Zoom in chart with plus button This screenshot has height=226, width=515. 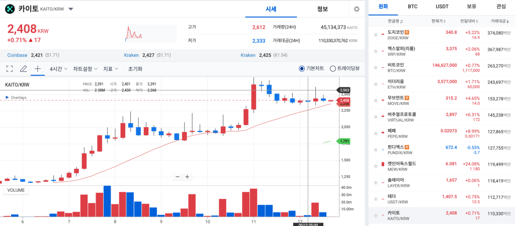click(x=187, y=177)
